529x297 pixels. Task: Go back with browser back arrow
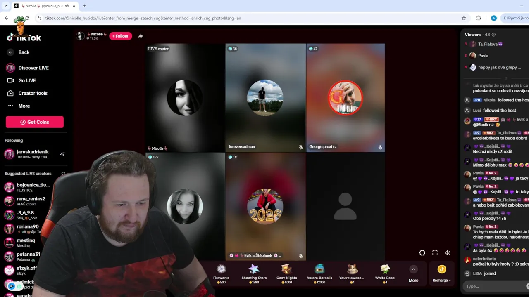(6, 18)
